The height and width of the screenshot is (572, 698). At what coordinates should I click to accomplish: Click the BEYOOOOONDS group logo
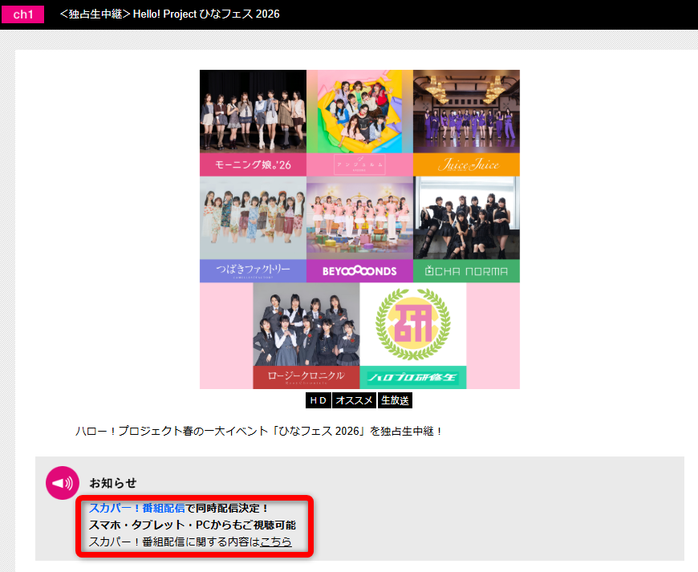point(359,270)
